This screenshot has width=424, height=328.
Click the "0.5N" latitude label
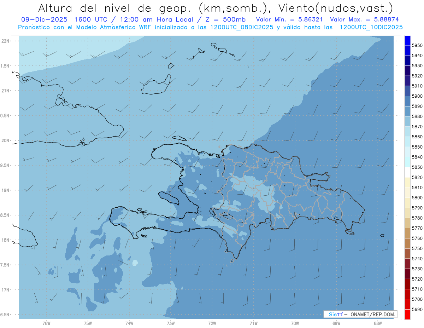pyautogui.click(x=5, y=116)
